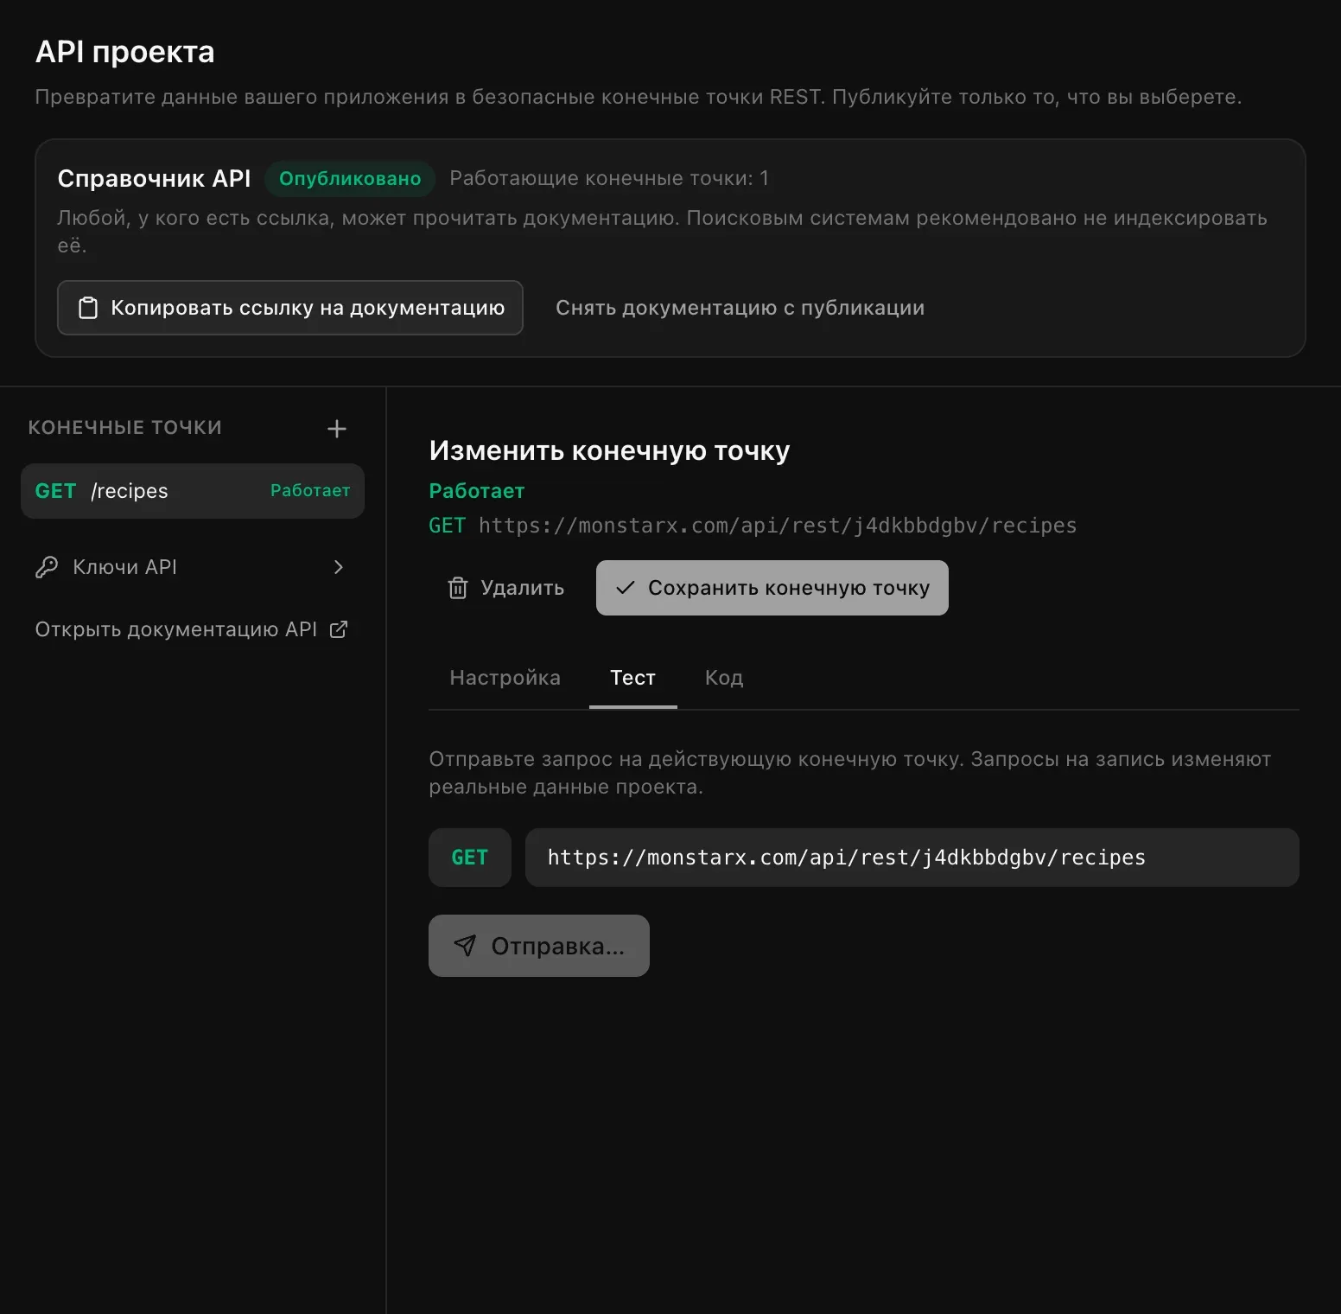
Task: Click the Работающие конечные точки: 1 text
Action: pos(609,178)
